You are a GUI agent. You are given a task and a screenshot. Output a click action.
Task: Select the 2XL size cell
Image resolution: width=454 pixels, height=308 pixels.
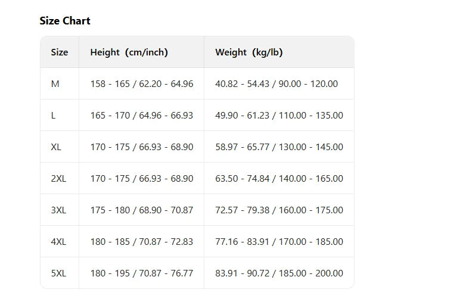click(60, 178)
